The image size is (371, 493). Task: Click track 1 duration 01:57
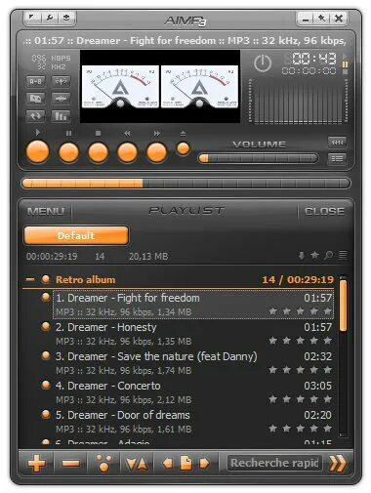point(317,298)
